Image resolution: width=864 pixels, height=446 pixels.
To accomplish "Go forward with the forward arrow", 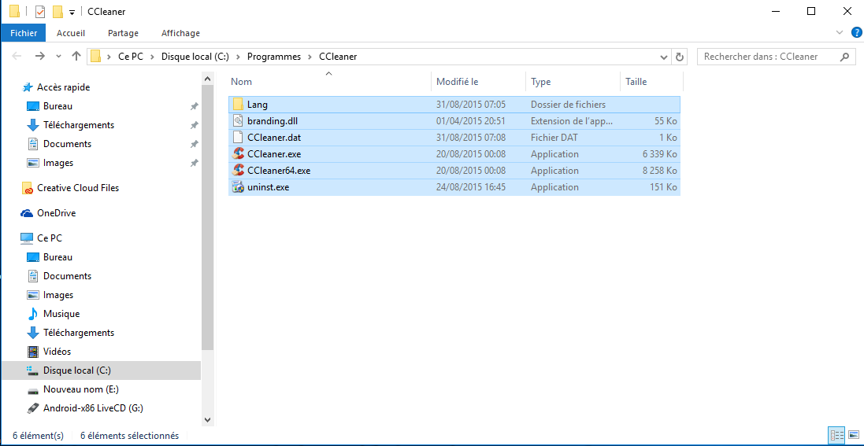I will (39, 56).
